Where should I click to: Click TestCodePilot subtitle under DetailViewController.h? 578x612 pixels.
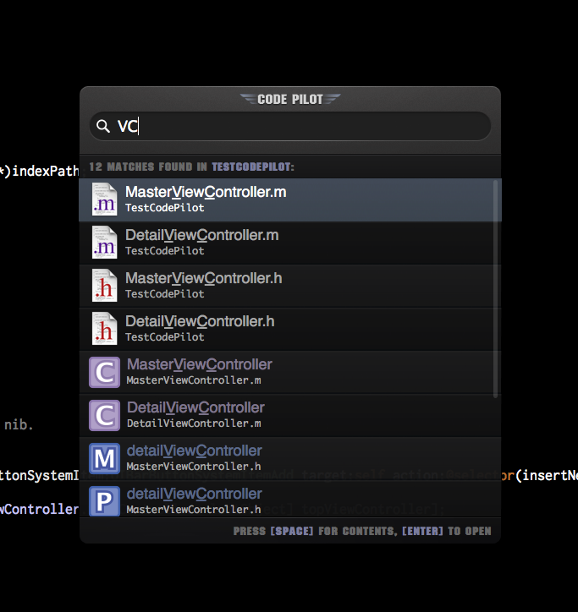pos(164,336)
